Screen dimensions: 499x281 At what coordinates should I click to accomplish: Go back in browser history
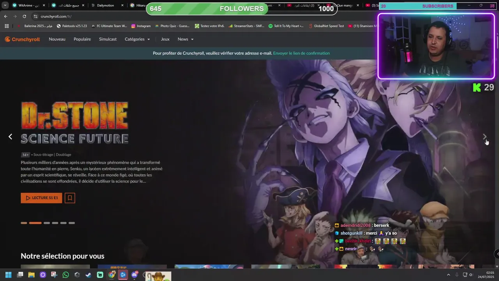pos(5,16)
